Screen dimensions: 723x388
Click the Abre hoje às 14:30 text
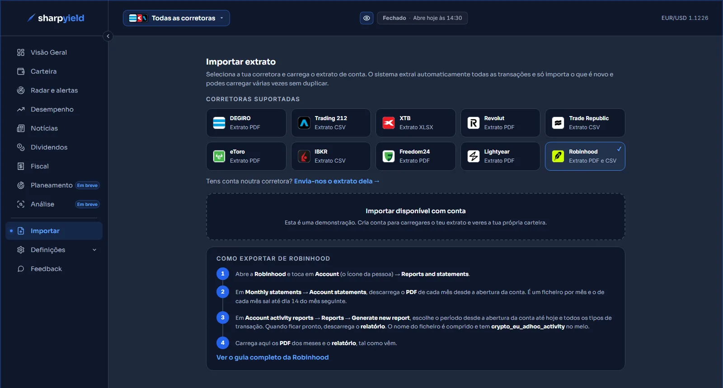click(x=437, y=18)
